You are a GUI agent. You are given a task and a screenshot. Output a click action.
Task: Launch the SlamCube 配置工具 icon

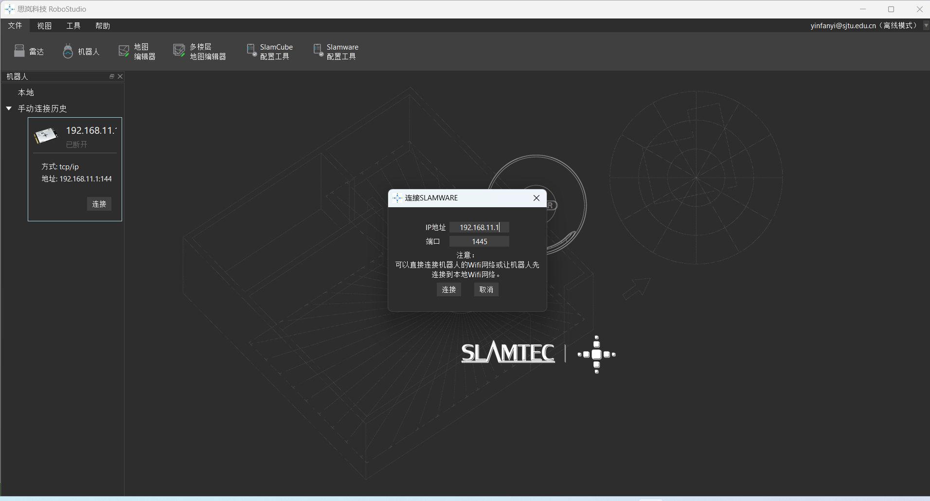(251, 51)
